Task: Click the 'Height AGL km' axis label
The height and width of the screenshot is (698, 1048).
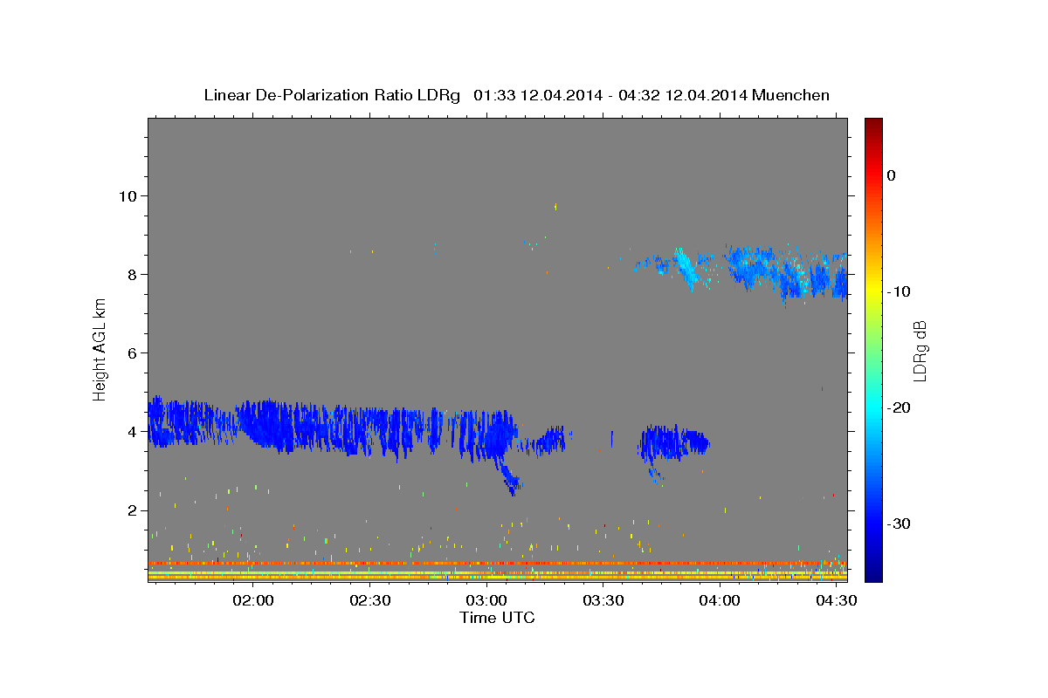Action: click(x=100, y=349)
